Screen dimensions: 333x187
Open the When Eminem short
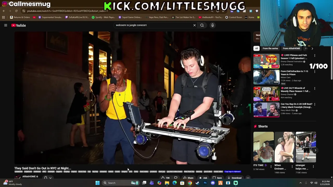285,147
